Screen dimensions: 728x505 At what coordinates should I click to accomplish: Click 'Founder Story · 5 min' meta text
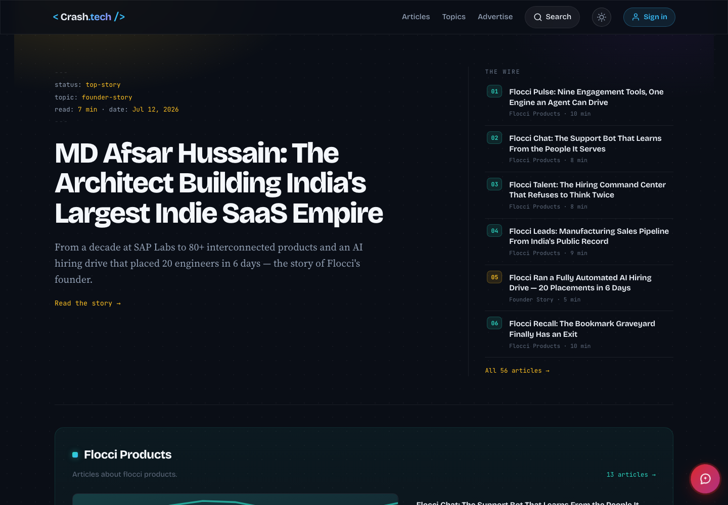(x=544, y=300)
